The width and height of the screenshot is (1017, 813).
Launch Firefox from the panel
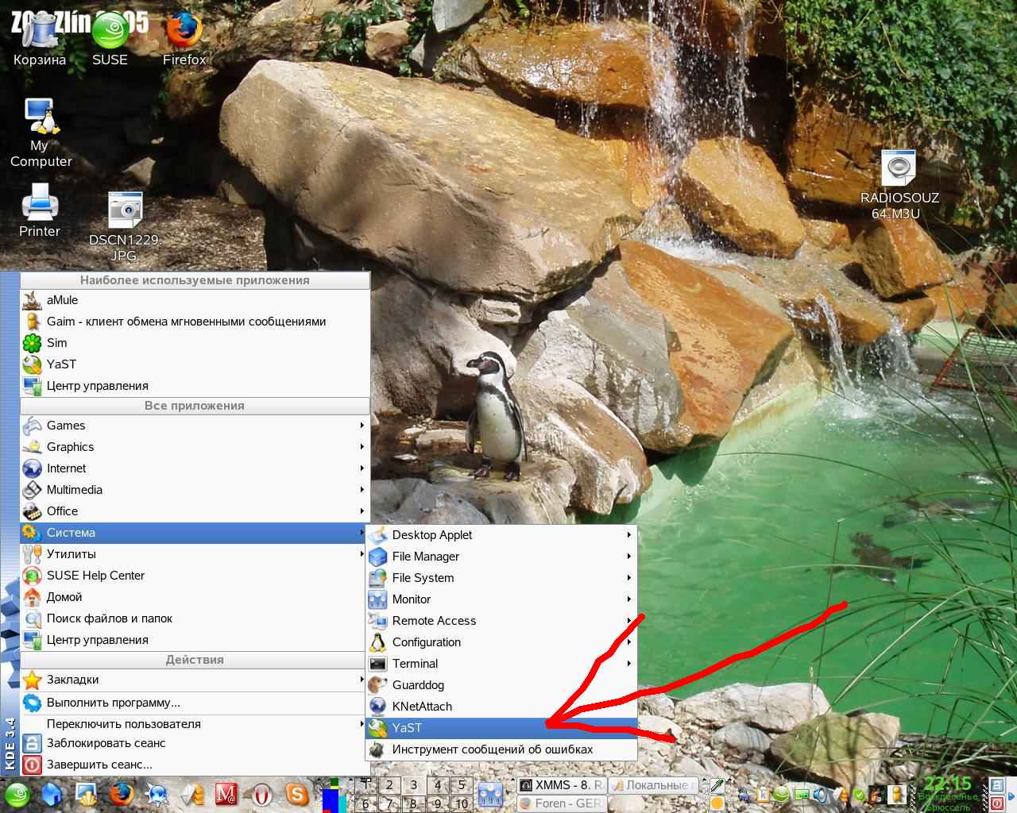pyautogui.click(x=122, y=795)
